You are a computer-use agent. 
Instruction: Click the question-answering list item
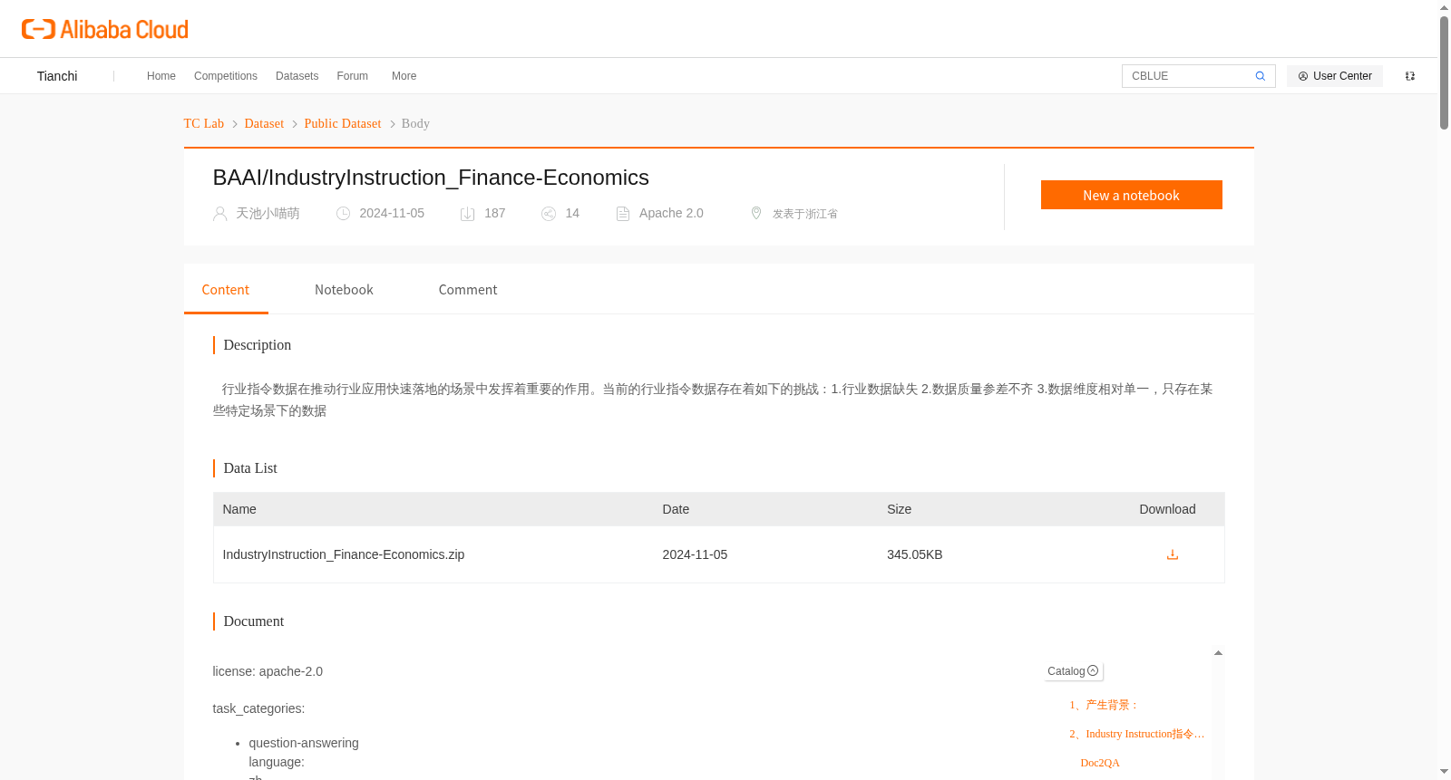pyautogui.click(x=304, y=743)
